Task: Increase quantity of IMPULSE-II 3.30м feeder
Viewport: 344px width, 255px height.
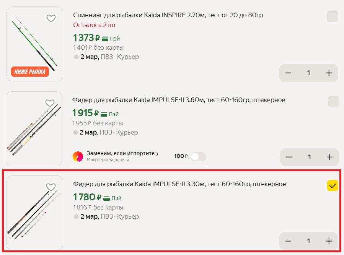Action: point(329,241)
